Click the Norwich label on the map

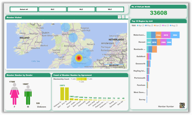tap(91, 44)
